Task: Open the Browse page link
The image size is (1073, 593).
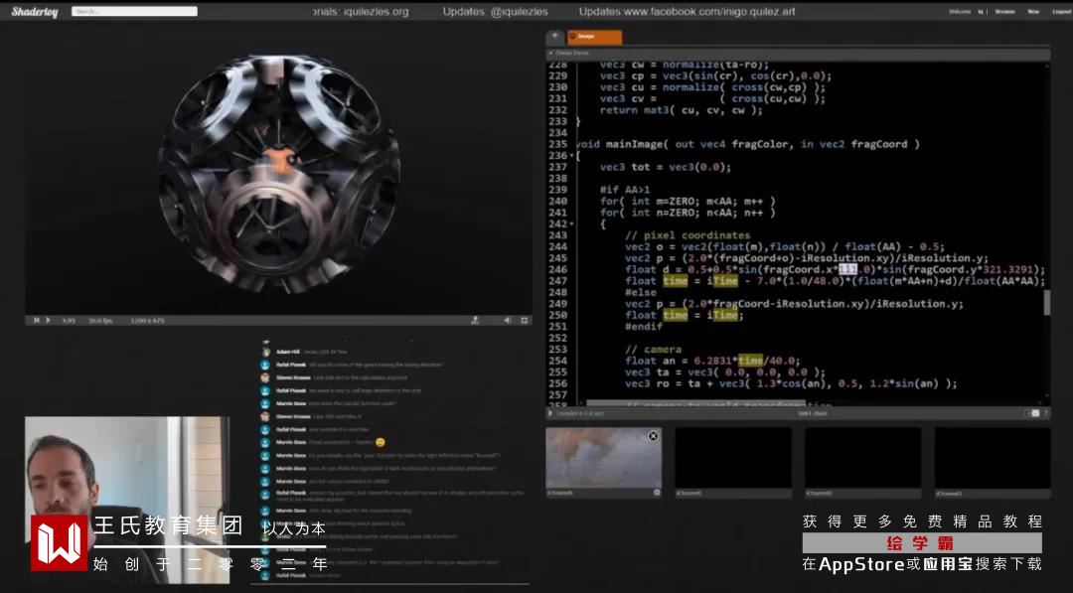Action: tap(1004, 12)
